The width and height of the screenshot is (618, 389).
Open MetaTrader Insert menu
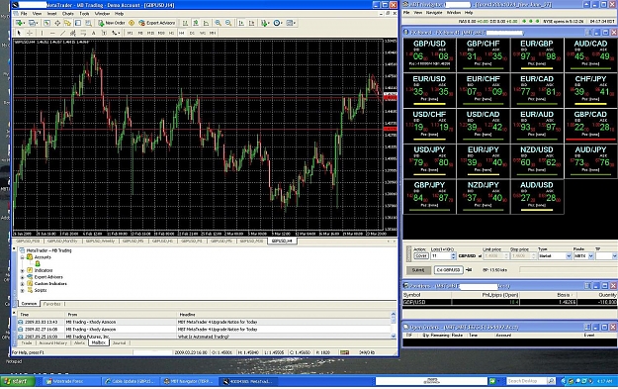coord(51,14)
